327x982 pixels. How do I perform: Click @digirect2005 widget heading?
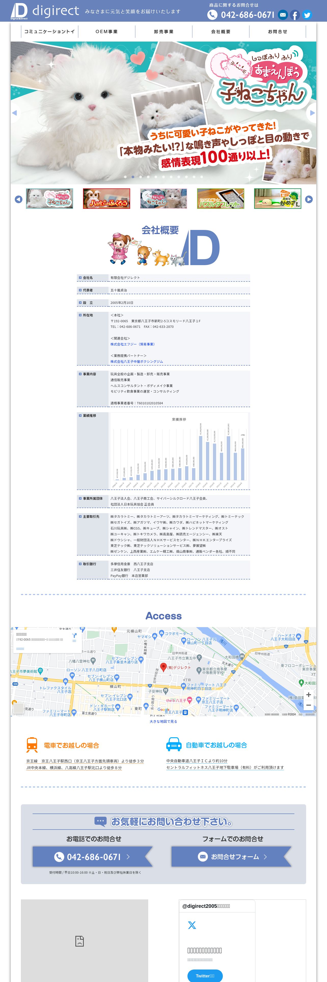pyautogui.click(x=206, y=906)
